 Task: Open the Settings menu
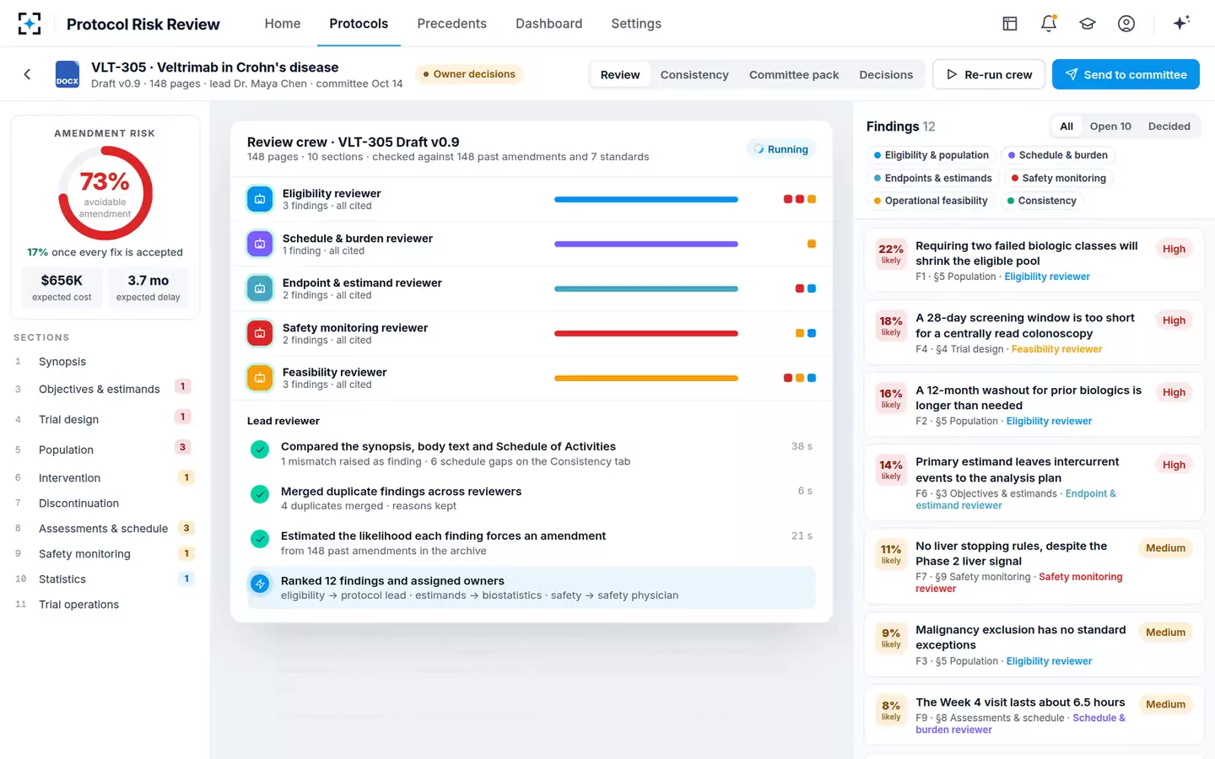pyautogui.click(x=636, y=24)
